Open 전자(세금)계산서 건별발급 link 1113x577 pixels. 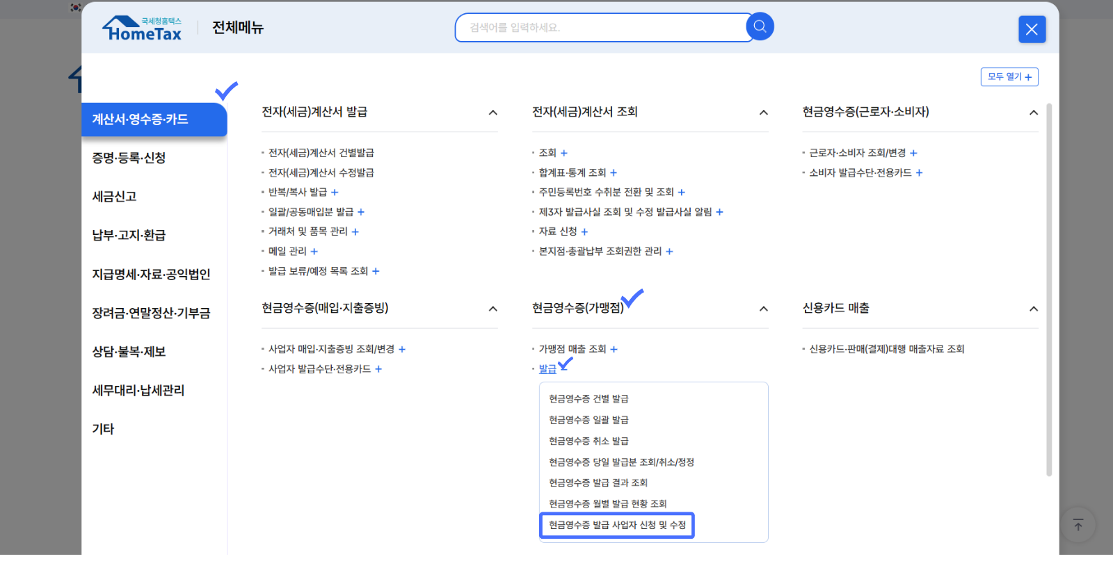(x=321, y=153)
